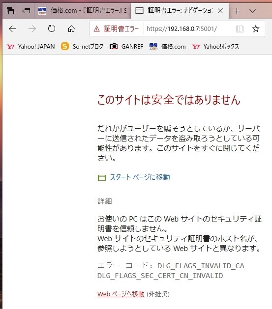This screenshot has height=309, width=272.
Task: Open the GANREF bookmark
Action: tap(126, 47)
